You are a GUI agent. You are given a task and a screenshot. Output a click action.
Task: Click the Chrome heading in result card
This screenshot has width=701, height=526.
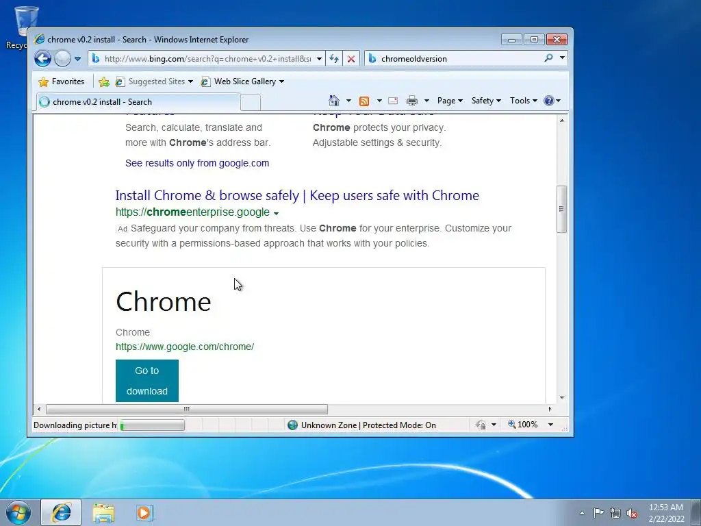(x=163, y=301)
